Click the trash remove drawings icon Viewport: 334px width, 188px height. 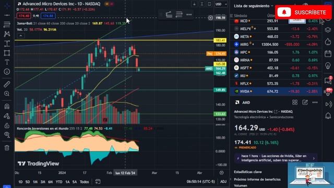[x=7, y=147]
